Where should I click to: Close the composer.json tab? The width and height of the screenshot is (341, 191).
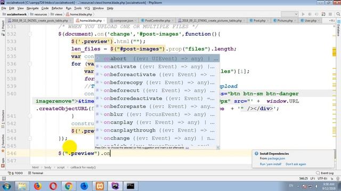pyautogui.click(x=135, y=21)
